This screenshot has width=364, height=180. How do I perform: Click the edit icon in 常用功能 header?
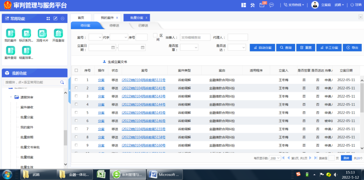pos(55,18)
